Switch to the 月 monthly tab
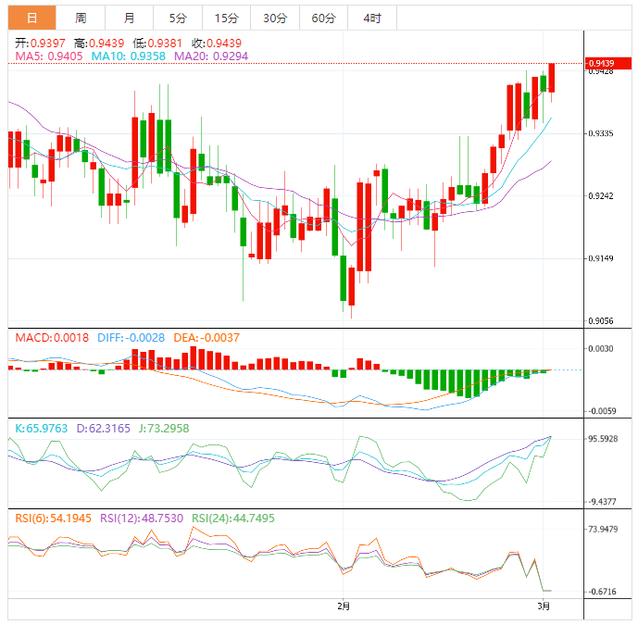The width and height of the screenshot is (638, 625). pyautogui.click(x=130, y=18)
